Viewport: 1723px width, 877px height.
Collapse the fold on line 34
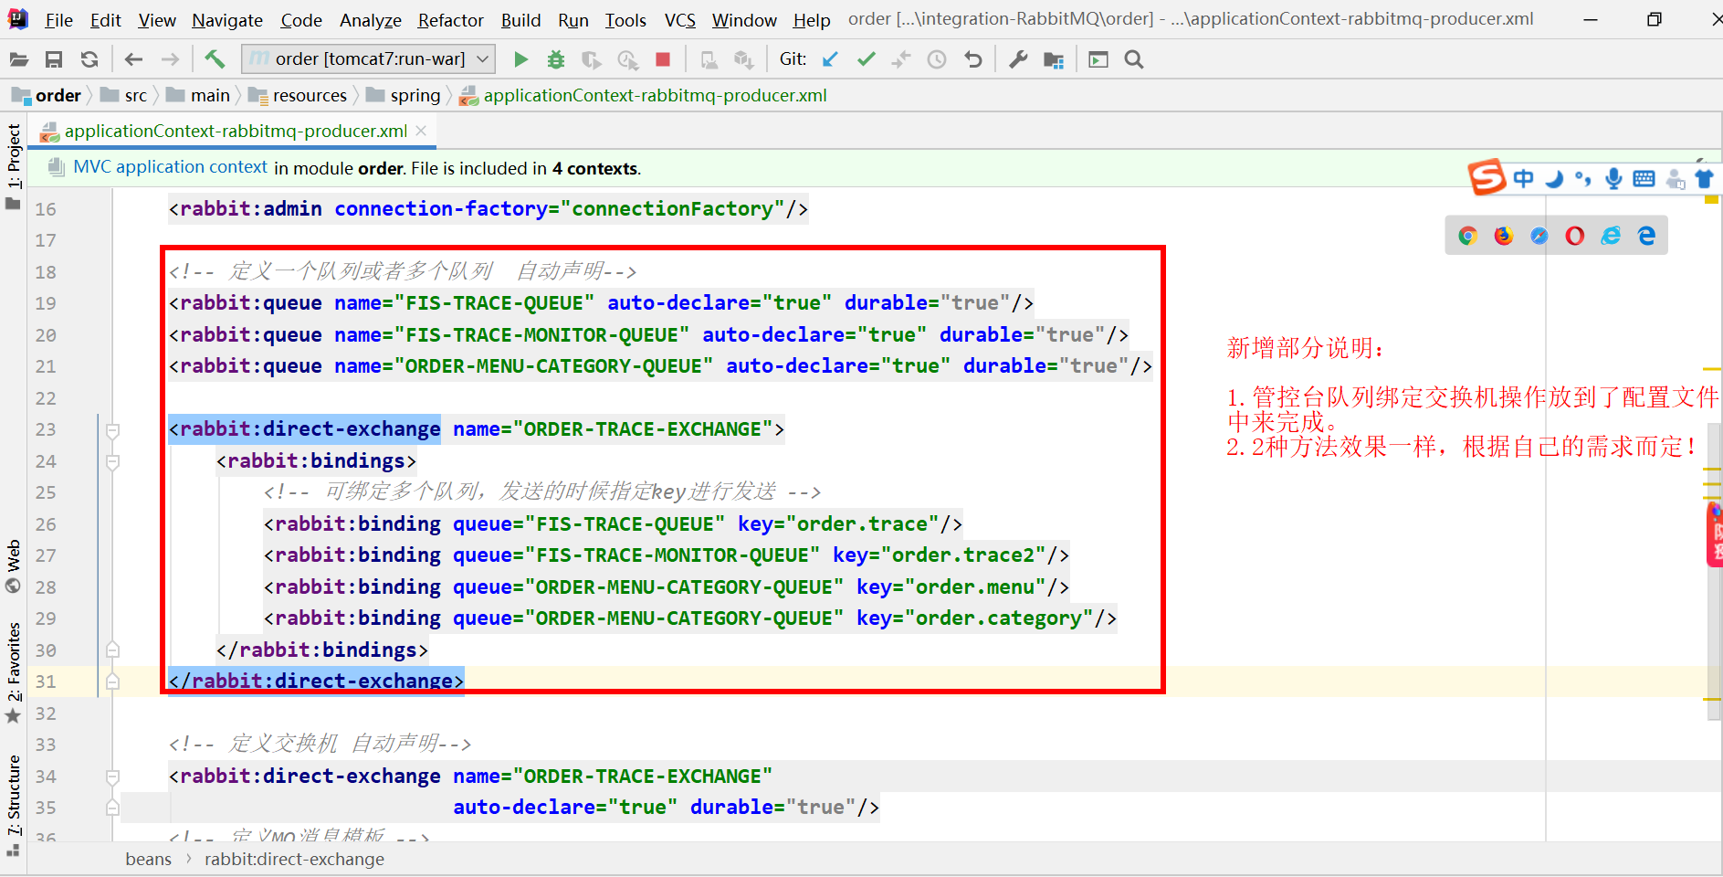click(x=112, y=777)
